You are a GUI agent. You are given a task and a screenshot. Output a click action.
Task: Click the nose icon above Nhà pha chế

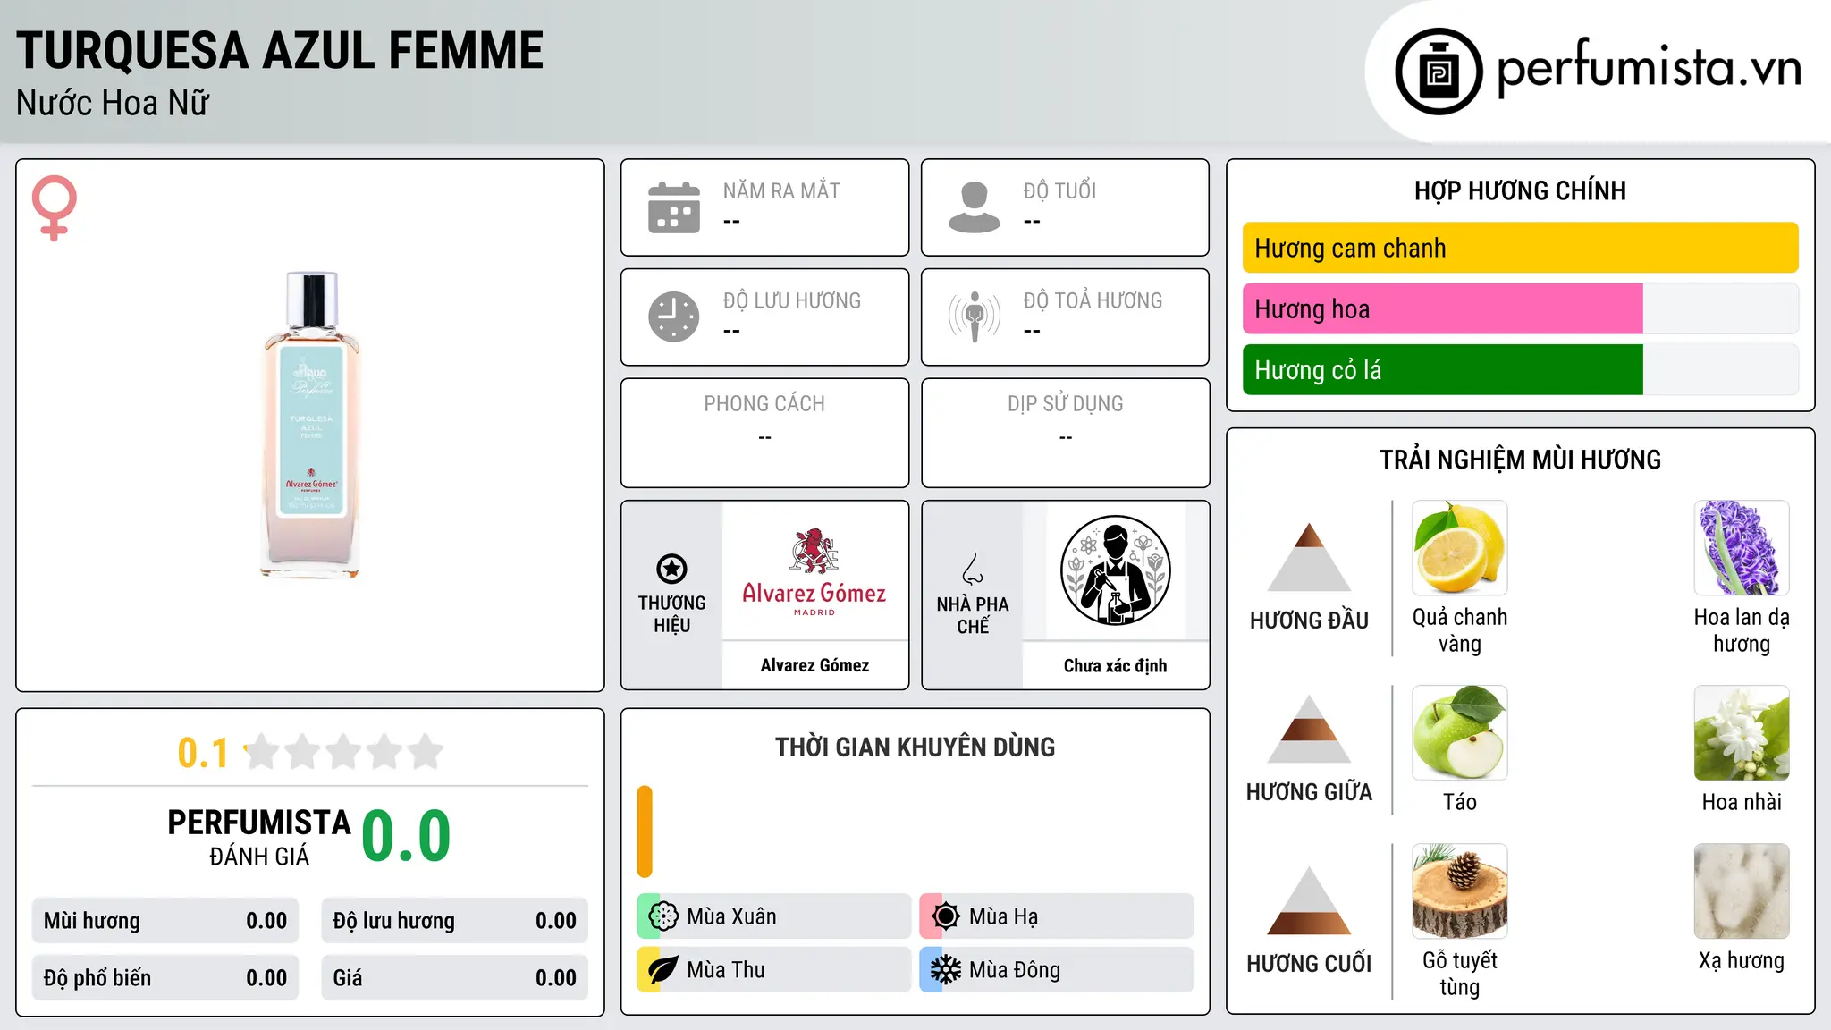coord(973,569)
